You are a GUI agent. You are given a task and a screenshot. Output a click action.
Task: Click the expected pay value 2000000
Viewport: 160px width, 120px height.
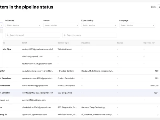click(x=154, y=85)
